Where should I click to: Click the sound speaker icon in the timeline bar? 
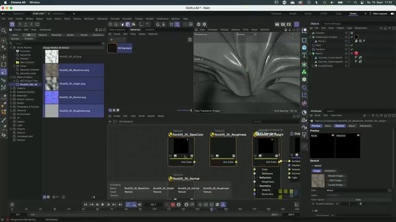140,205
